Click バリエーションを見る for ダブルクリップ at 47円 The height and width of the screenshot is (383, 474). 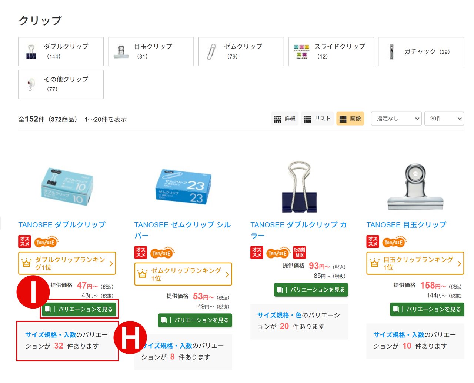click(79, 309)
